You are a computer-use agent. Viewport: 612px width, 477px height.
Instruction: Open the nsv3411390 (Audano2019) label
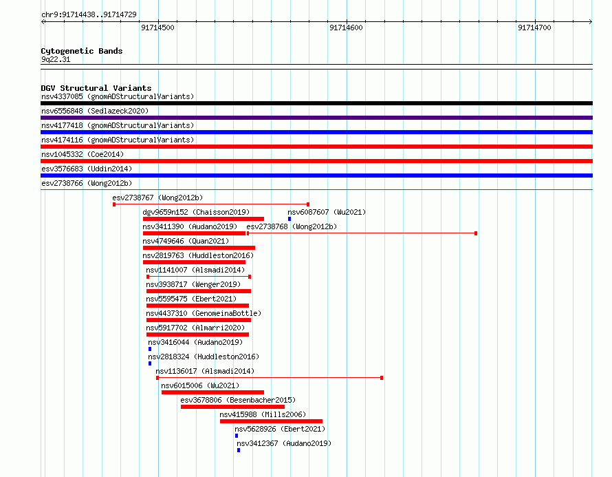(x=190, y=226)
